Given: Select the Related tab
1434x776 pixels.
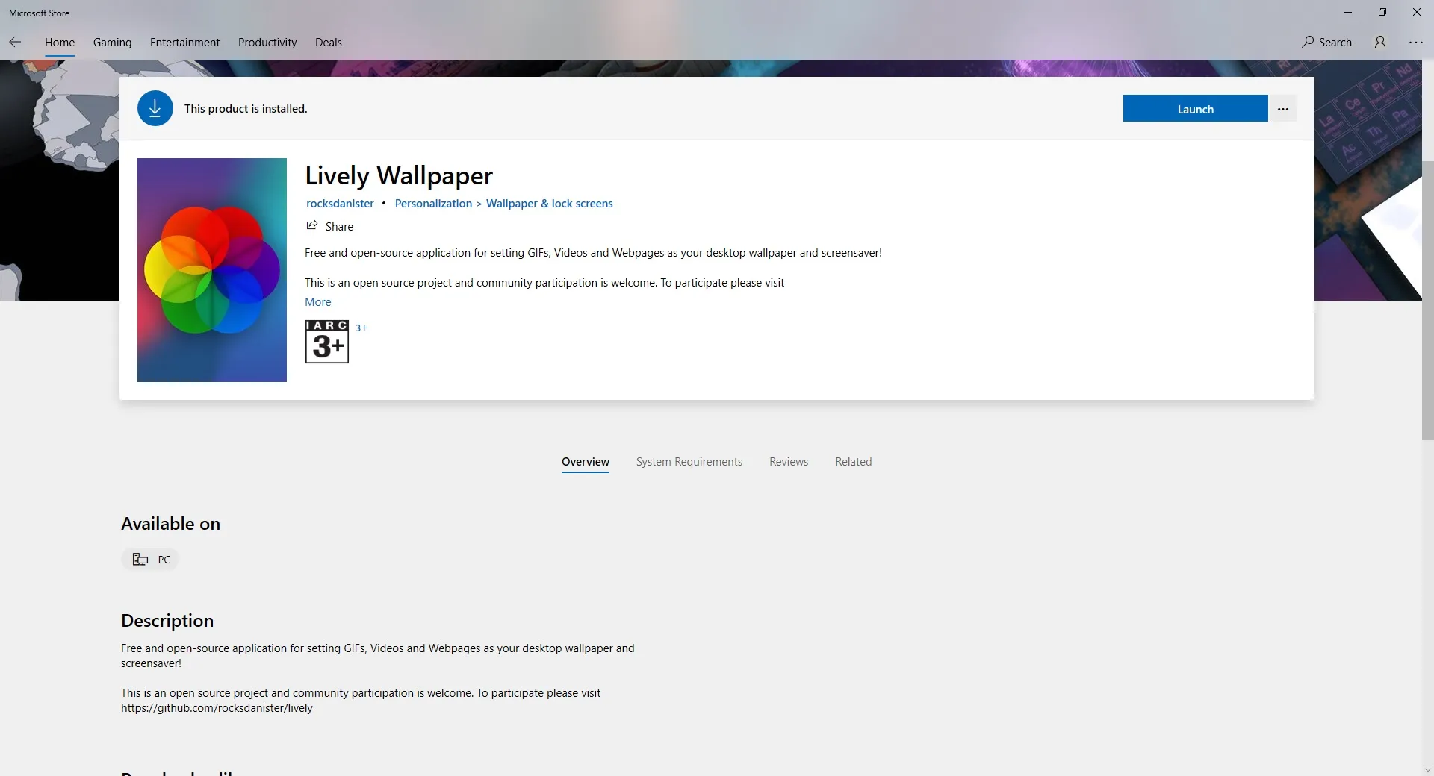Looking at the screenshot, I should [854, 462].
